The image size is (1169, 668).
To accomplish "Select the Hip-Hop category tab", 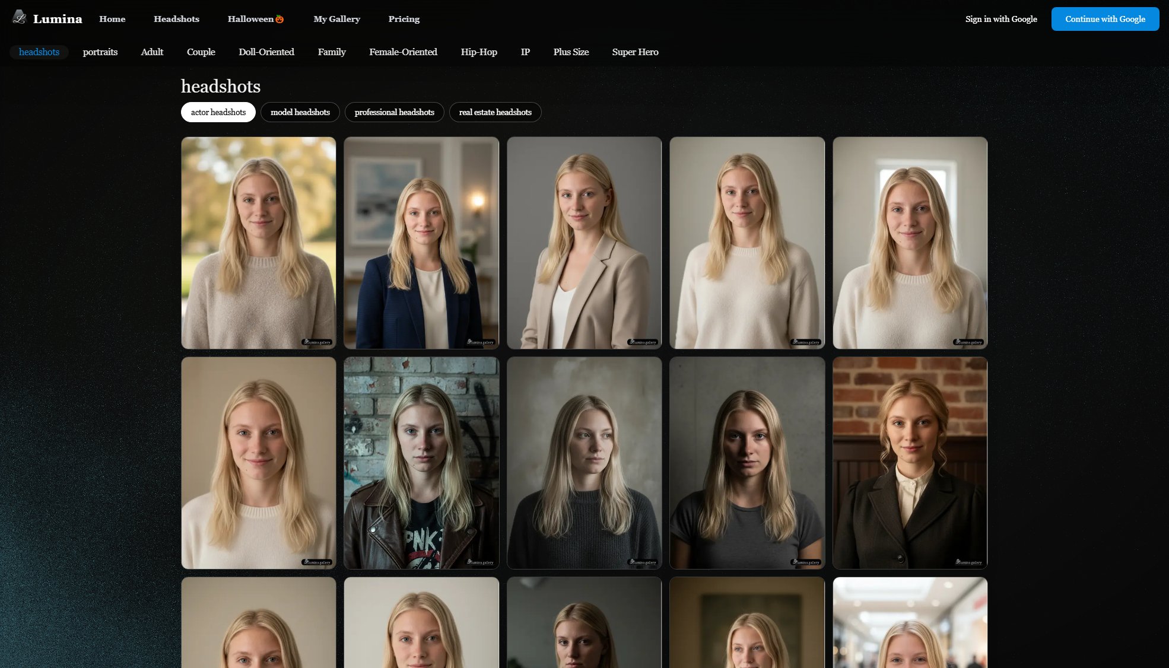I will click(479, 52).
